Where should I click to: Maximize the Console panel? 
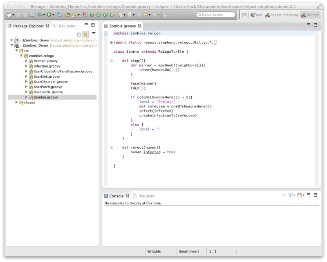click(315, 195)
